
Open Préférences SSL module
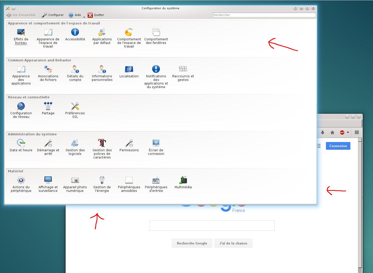pos(75,106)
